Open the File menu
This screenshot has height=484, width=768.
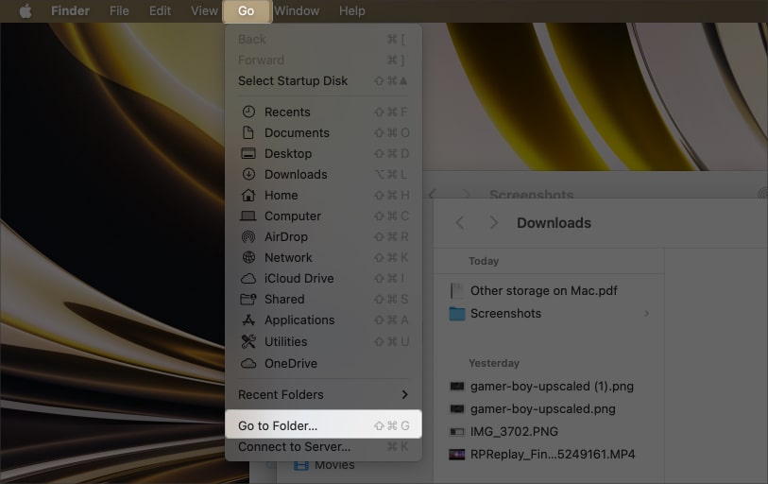click(119, 10)
